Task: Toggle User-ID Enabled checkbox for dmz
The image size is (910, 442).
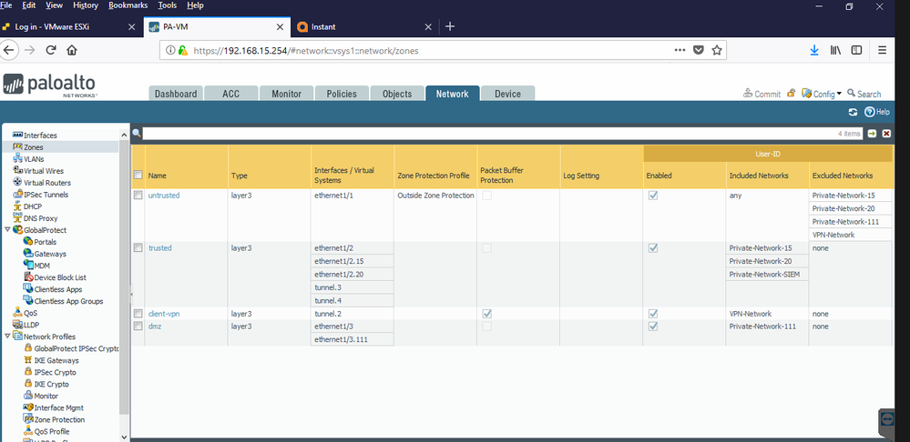Action: pos(653,326)
